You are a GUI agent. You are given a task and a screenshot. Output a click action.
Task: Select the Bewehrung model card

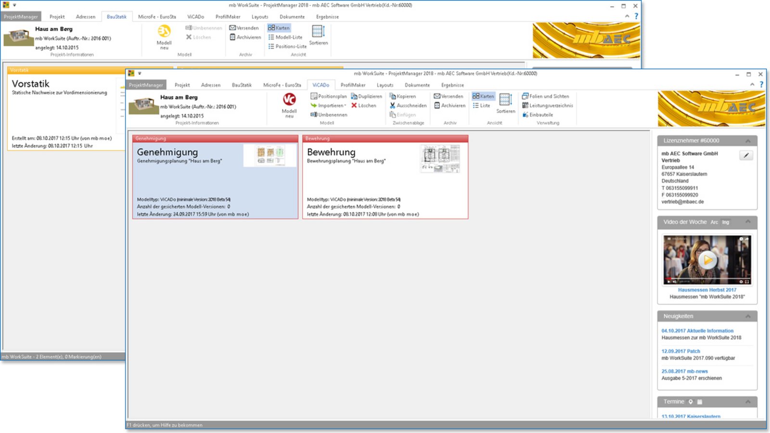point(385,177)
